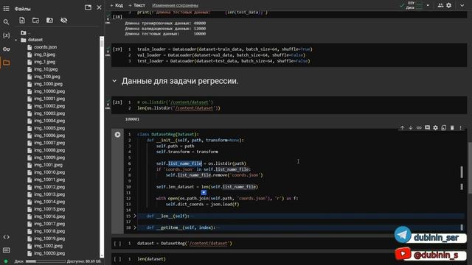This screenshot has width=472, height=265.
Task: Click the 'Файлы' panel title
Action: click(x=23, y=9)
